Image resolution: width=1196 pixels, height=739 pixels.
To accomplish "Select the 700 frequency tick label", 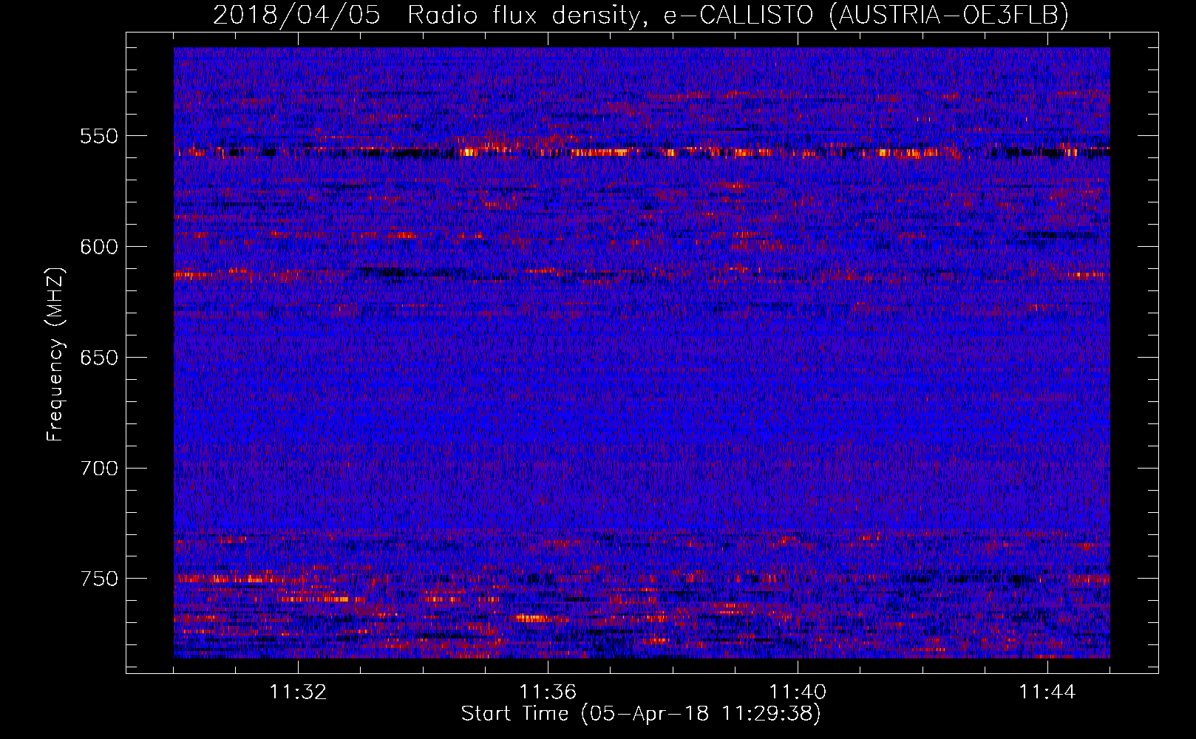I will pos(99,469).
